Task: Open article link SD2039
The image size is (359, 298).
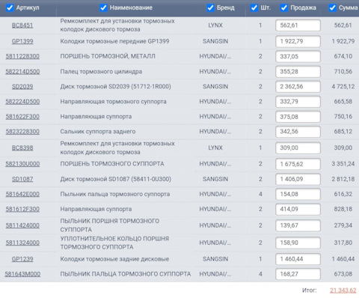Action: pos(22,87)
